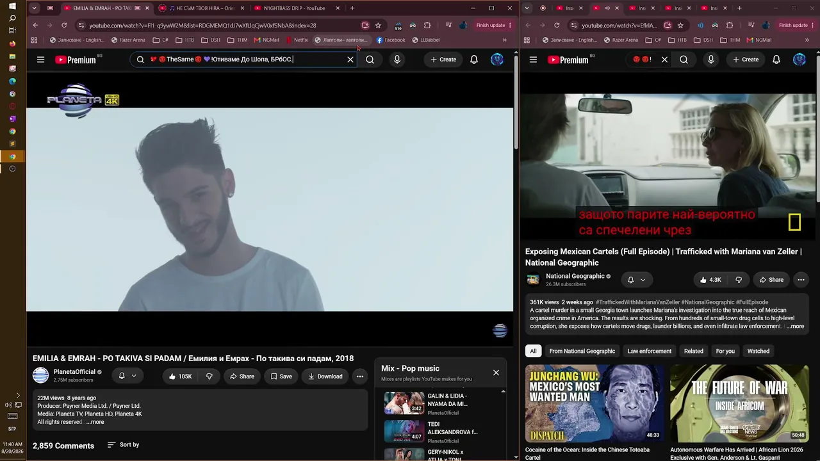820x461 pixels.
Task: Bookmark this page with star in right browser
Action: click(680, 26)
